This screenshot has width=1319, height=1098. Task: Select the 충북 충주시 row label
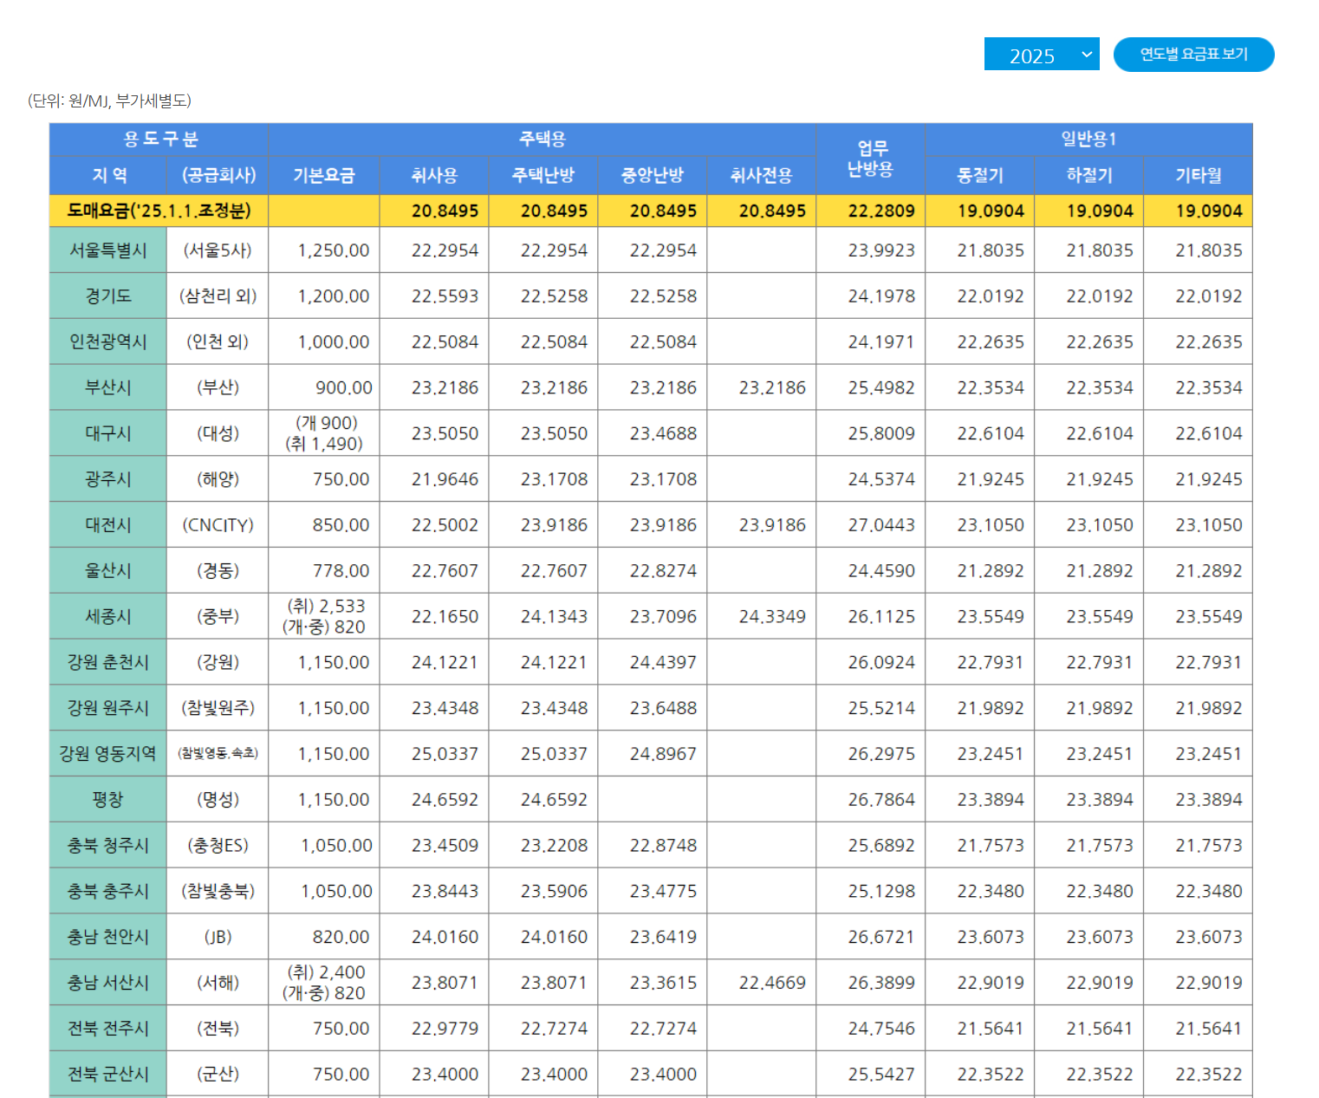[x=108, y=891]
